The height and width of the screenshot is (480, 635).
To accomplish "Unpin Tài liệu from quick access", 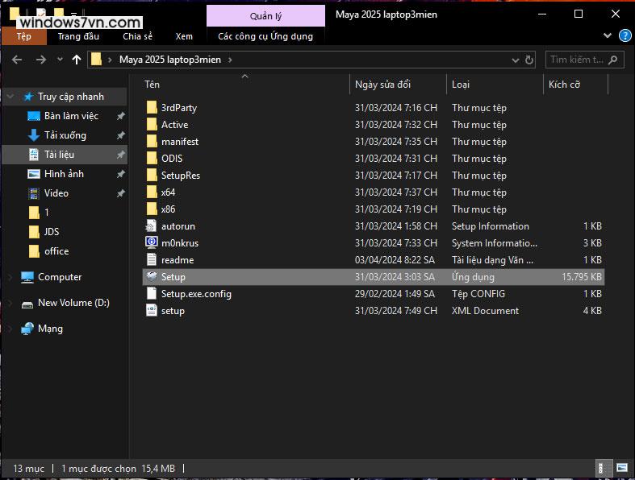I will tap(120, 155).
